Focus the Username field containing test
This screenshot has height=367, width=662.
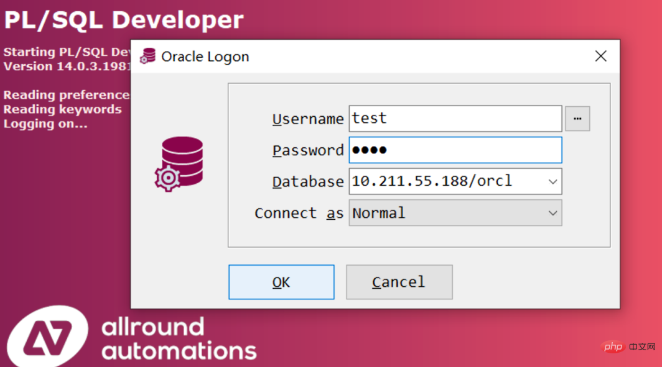(455, 119)
